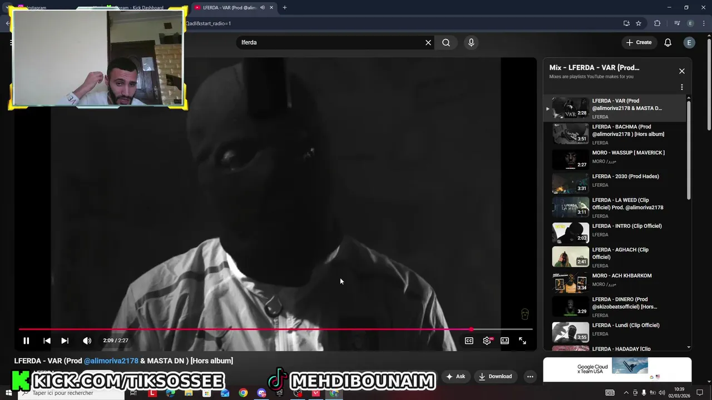Switch to the Kick Dashboard tab
The width and height of the screenshot is (712, 400).
[139, 8]
